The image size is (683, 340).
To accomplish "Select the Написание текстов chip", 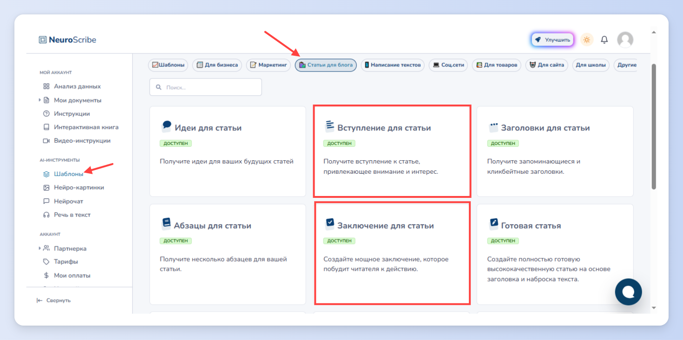I will [x=393, y=65].
